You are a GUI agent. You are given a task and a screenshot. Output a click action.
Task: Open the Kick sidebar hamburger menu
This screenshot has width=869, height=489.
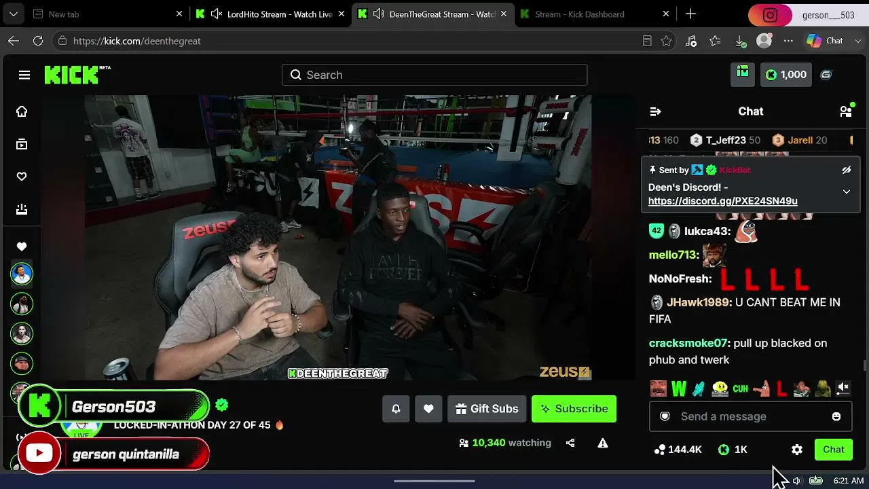24,75
